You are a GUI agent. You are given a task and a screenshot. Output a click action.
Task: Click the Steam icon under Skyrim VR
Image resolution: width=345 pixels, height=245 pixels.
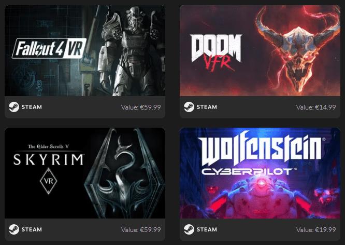[x=14, y=229]
